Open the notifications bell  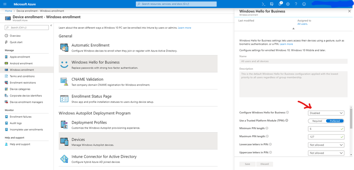tap(280, 4)
